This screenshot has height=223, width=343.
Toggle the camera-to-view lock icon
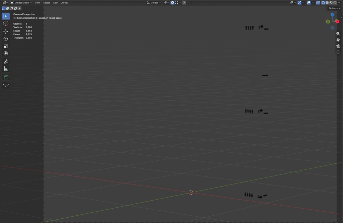pos(338,52)
